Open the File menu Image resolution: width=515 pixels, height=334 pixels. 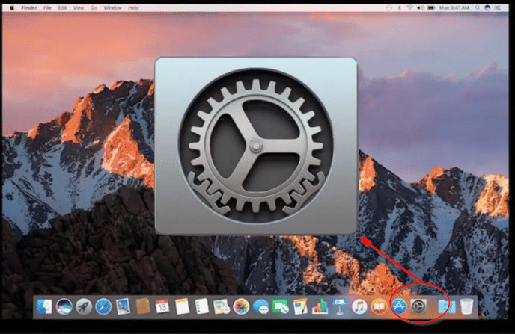(47, 7)
